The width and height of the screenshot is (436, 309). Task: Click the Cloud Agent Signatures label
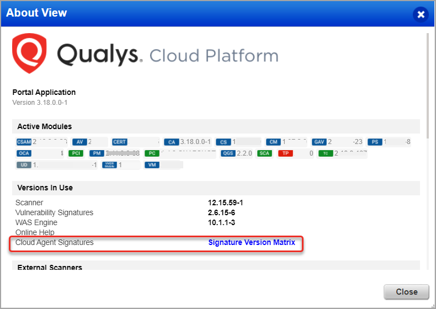pyautogui.click(x=55, y=243)
